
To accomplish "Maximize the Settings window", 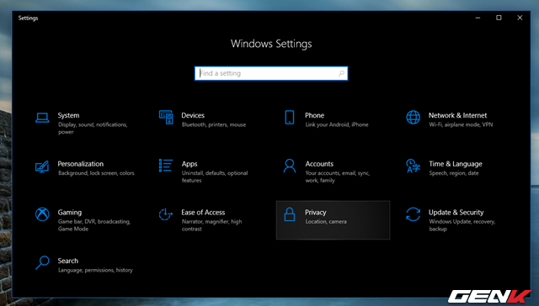I will (x=499, y=18).
